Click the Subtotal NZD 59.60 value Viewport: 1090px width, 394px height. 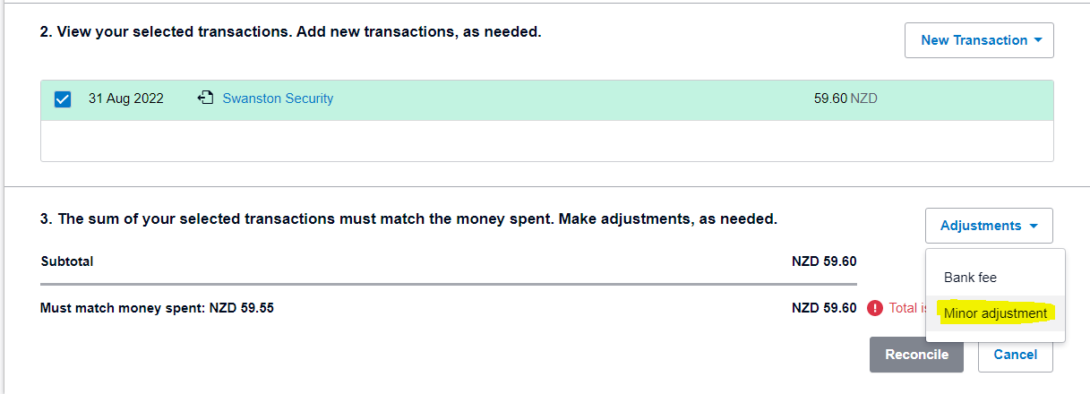824,261
